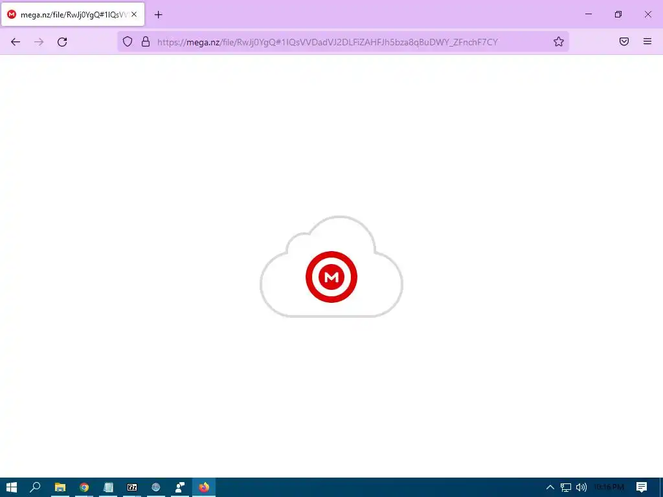
Task: Open the notification action center
Action: [x=642, y=487]
